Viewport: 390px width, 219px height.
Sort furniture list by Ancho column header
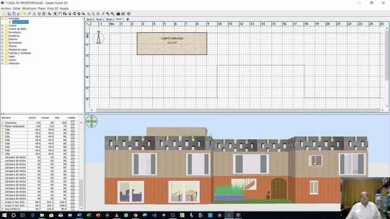[34, 117]
